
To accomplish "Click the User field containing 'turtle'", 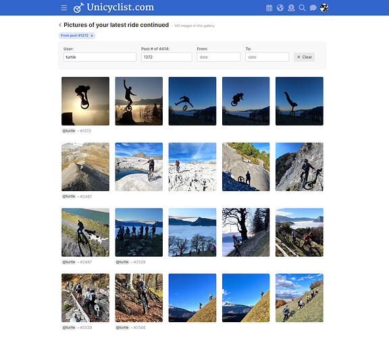I will click(100, 57).
